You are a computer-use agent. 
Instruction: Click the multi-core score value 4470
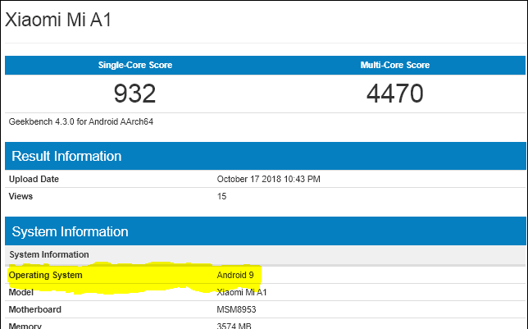[395, 94]
